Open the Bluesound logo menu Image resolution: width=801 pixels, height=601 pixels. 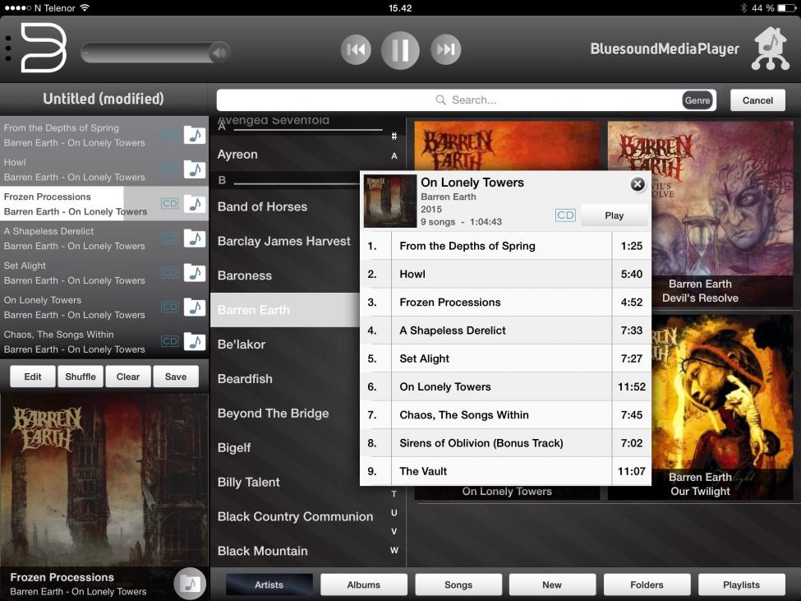44,48
